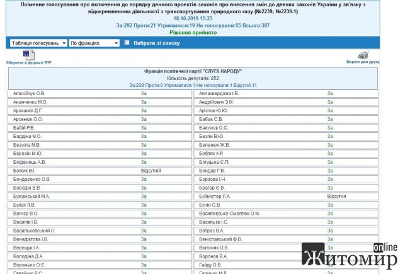Open the 'По фракціях' dropdown
403x274 pixels.
(94, 43)
